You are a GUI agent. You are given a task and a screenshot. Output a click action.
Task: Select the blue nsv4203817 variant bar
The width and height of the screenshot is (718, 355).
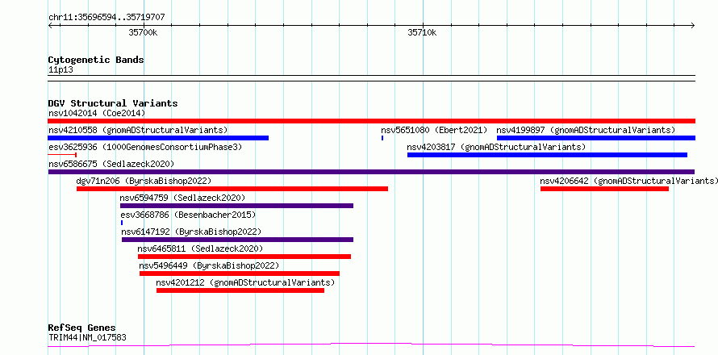click(x=547, y=155)
